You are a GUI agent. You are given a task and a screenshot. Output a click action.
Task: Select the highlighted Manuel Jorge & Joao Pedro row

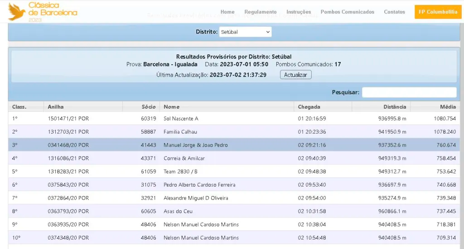point(195,145)
